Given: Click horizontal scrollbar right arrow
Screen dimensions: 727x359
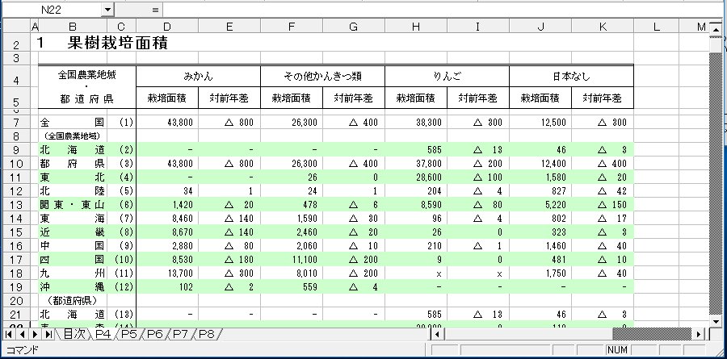Looking at the screenshot, I should [699, 333].
